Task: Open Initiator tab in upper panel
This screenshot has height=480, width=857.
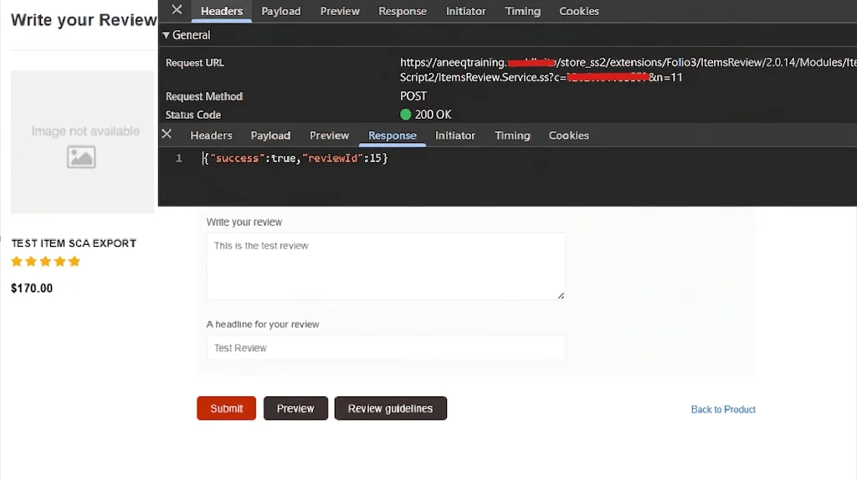Action: (x=465, y=11)
